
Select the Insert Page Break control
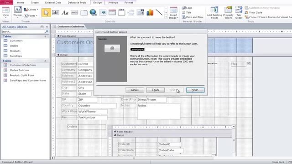pyautogui.click(x=131, y=12)
